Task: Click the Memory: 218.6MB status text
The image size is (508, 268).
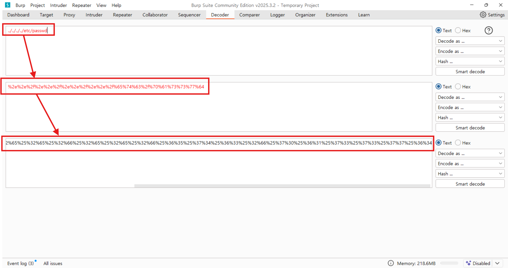Action: 416,263
